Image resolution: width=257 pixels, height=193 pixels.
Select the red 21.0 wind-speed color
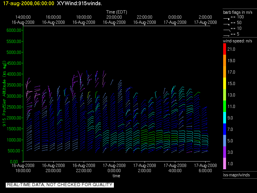coord(225,49)
